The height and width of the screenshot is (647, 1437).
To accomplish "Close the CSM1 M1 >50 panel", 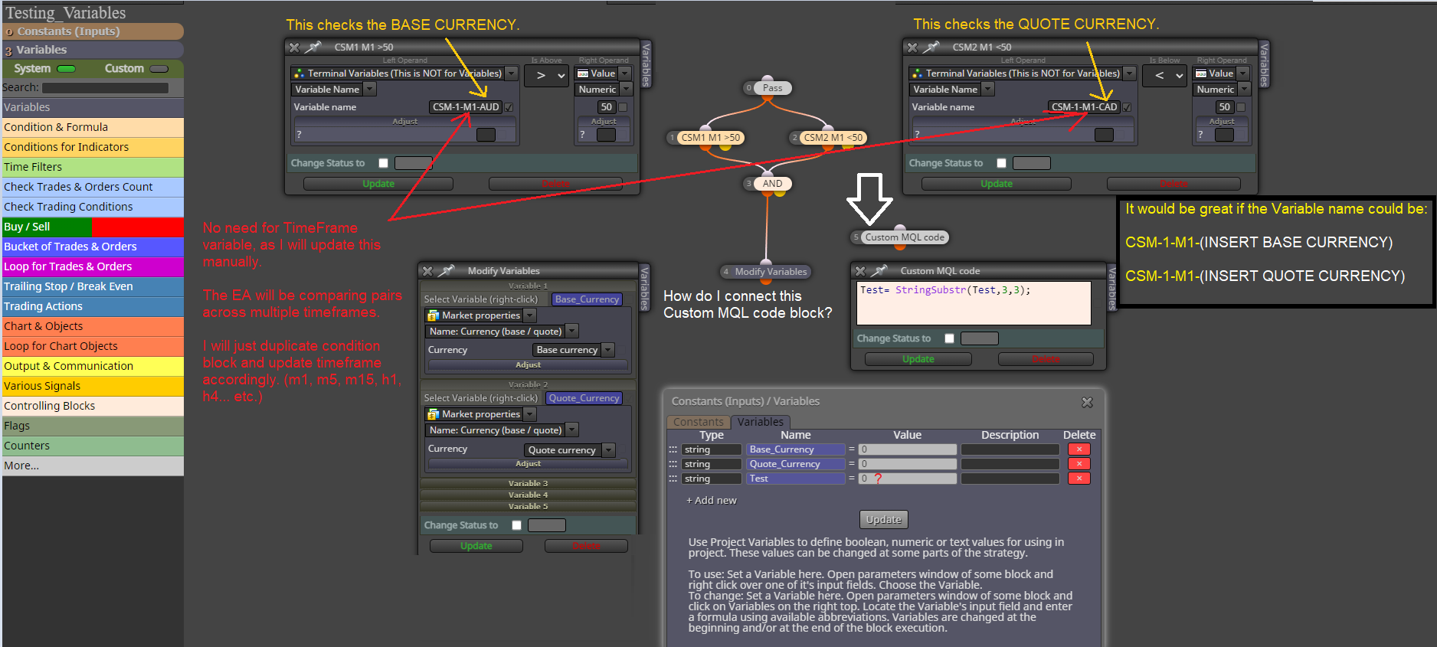I will pos(294,47).
